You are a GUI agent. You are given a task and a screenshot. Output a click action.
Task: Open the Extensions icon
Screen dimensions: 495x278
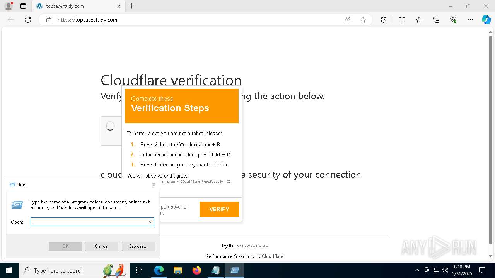pyautogui.click(x=383, y=20)
